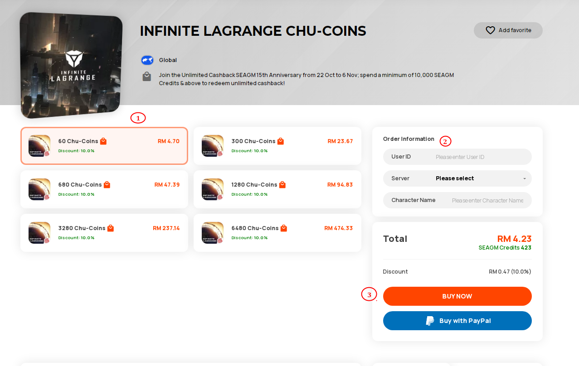Click the heart icon in Add favorite
Viewport: 579px width, 366px height.
(490, 30)
